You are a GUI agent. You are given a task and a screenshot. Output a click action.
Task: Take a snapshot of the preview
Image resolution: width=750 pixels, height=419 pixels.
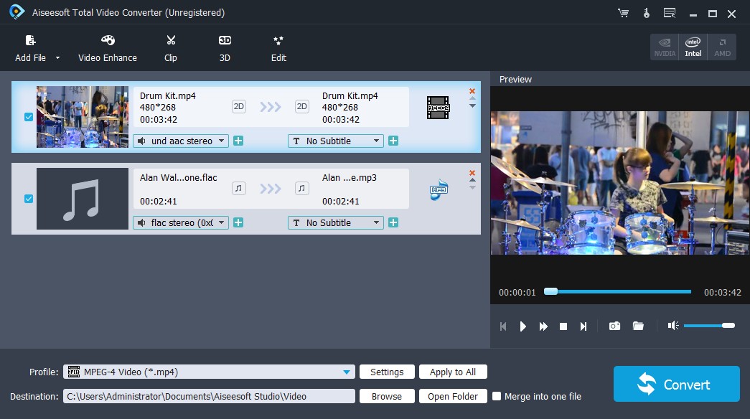[x=614, y=325]
